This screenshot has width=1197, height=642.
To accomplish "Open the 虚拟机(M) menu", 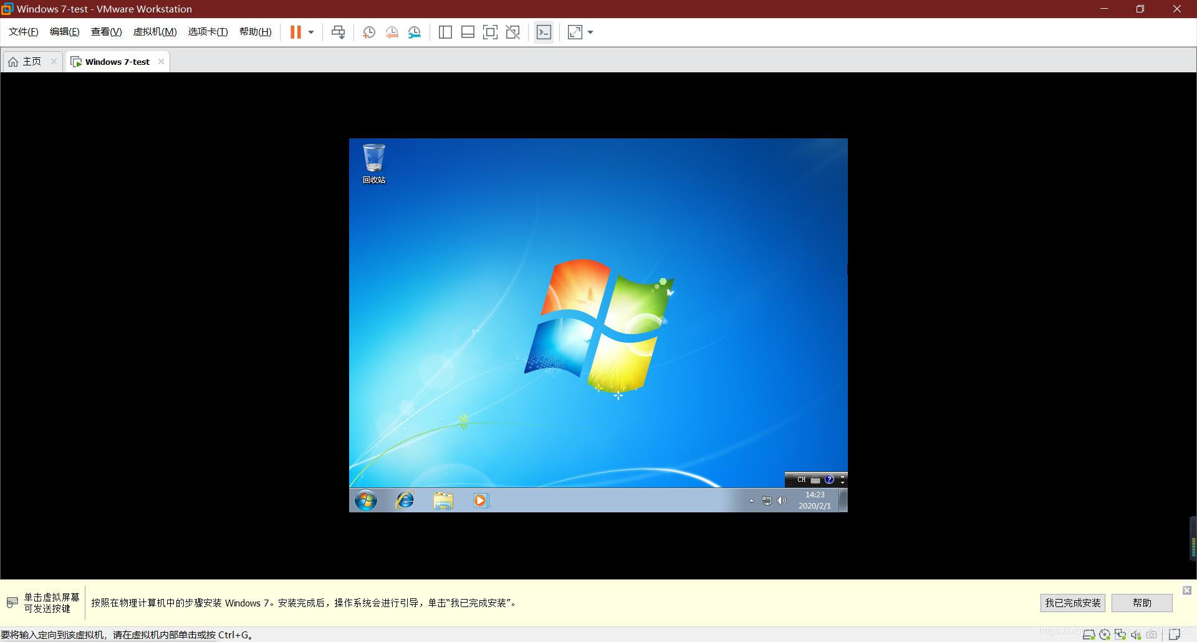I will [x=155, y=32].
